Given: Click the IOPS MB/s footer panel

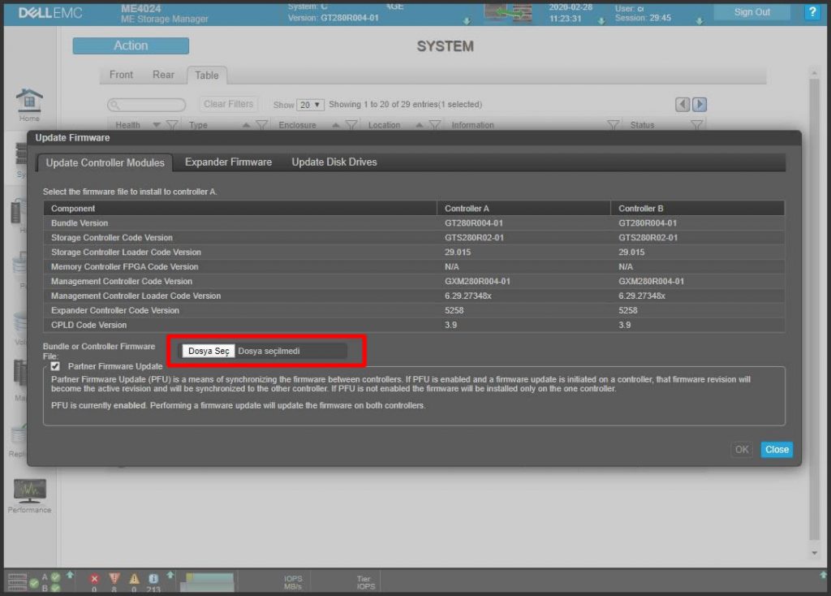Looking at the screenshot, I should point(292,582).
